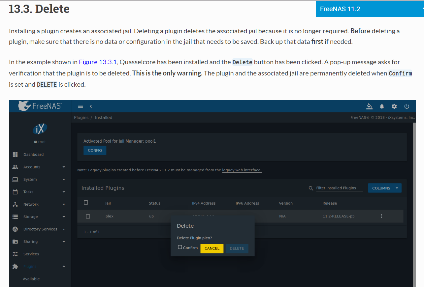Click DELETE in Delete dialog

coord(237,248)
